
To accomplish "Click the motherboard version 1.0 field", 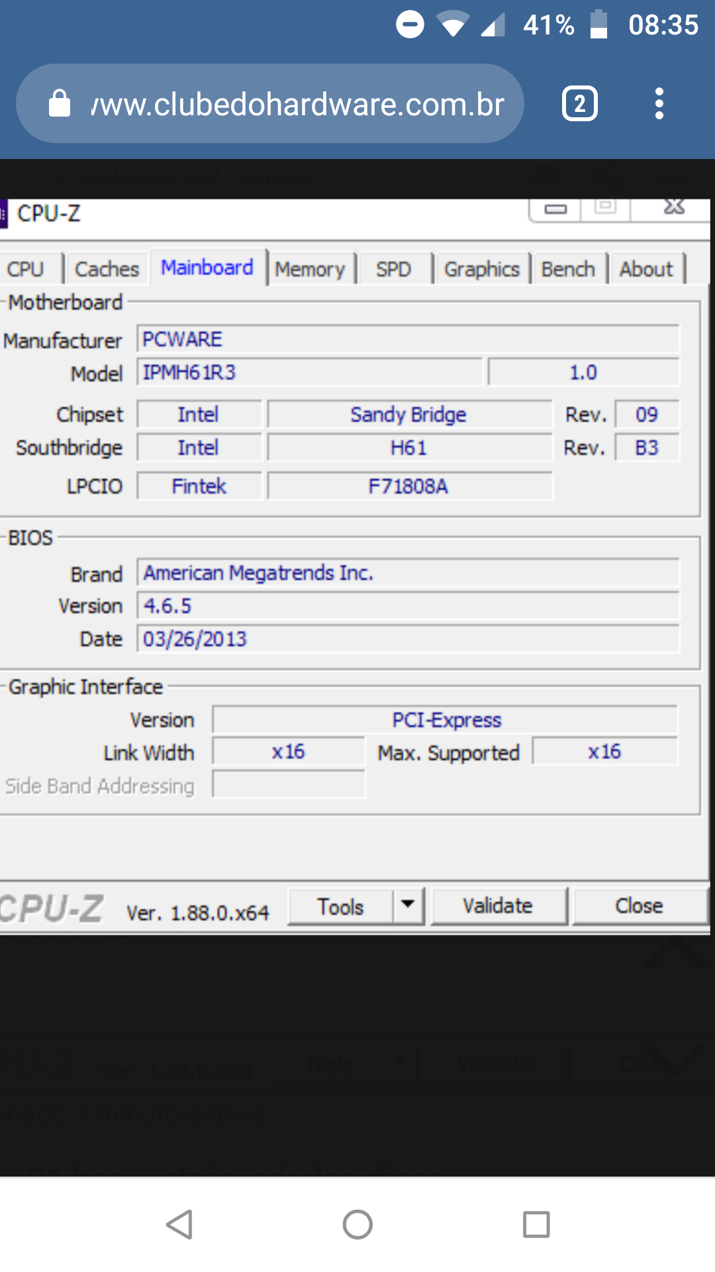I will tap(584, 372).
